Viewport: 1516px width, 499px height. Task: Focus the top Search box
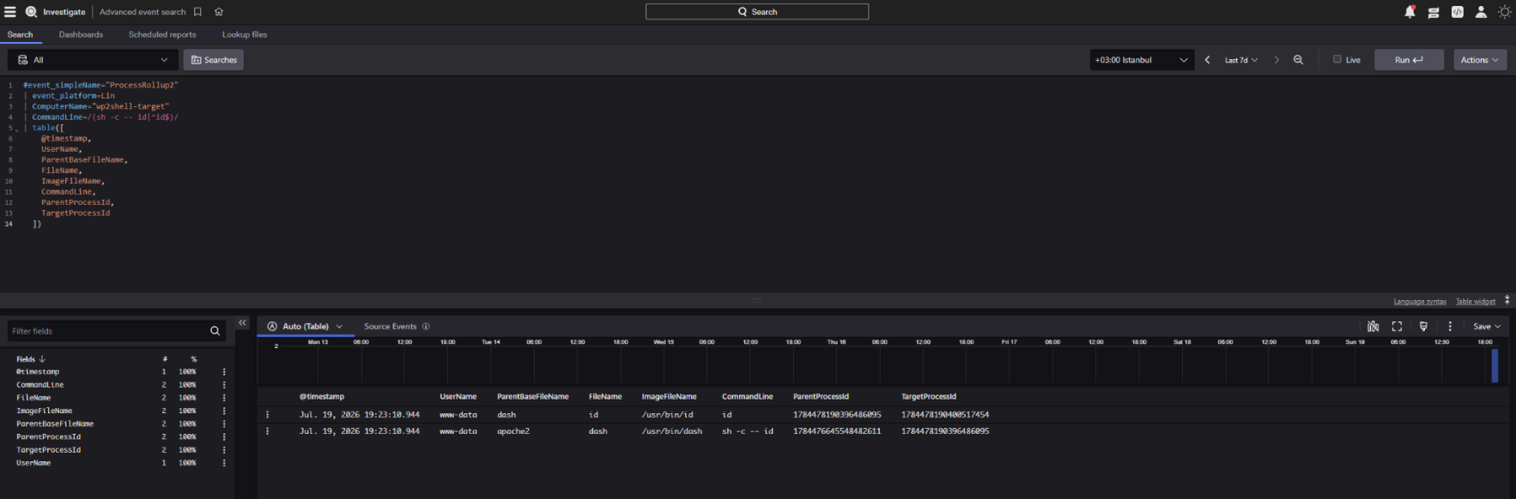(x=757, y=12)
